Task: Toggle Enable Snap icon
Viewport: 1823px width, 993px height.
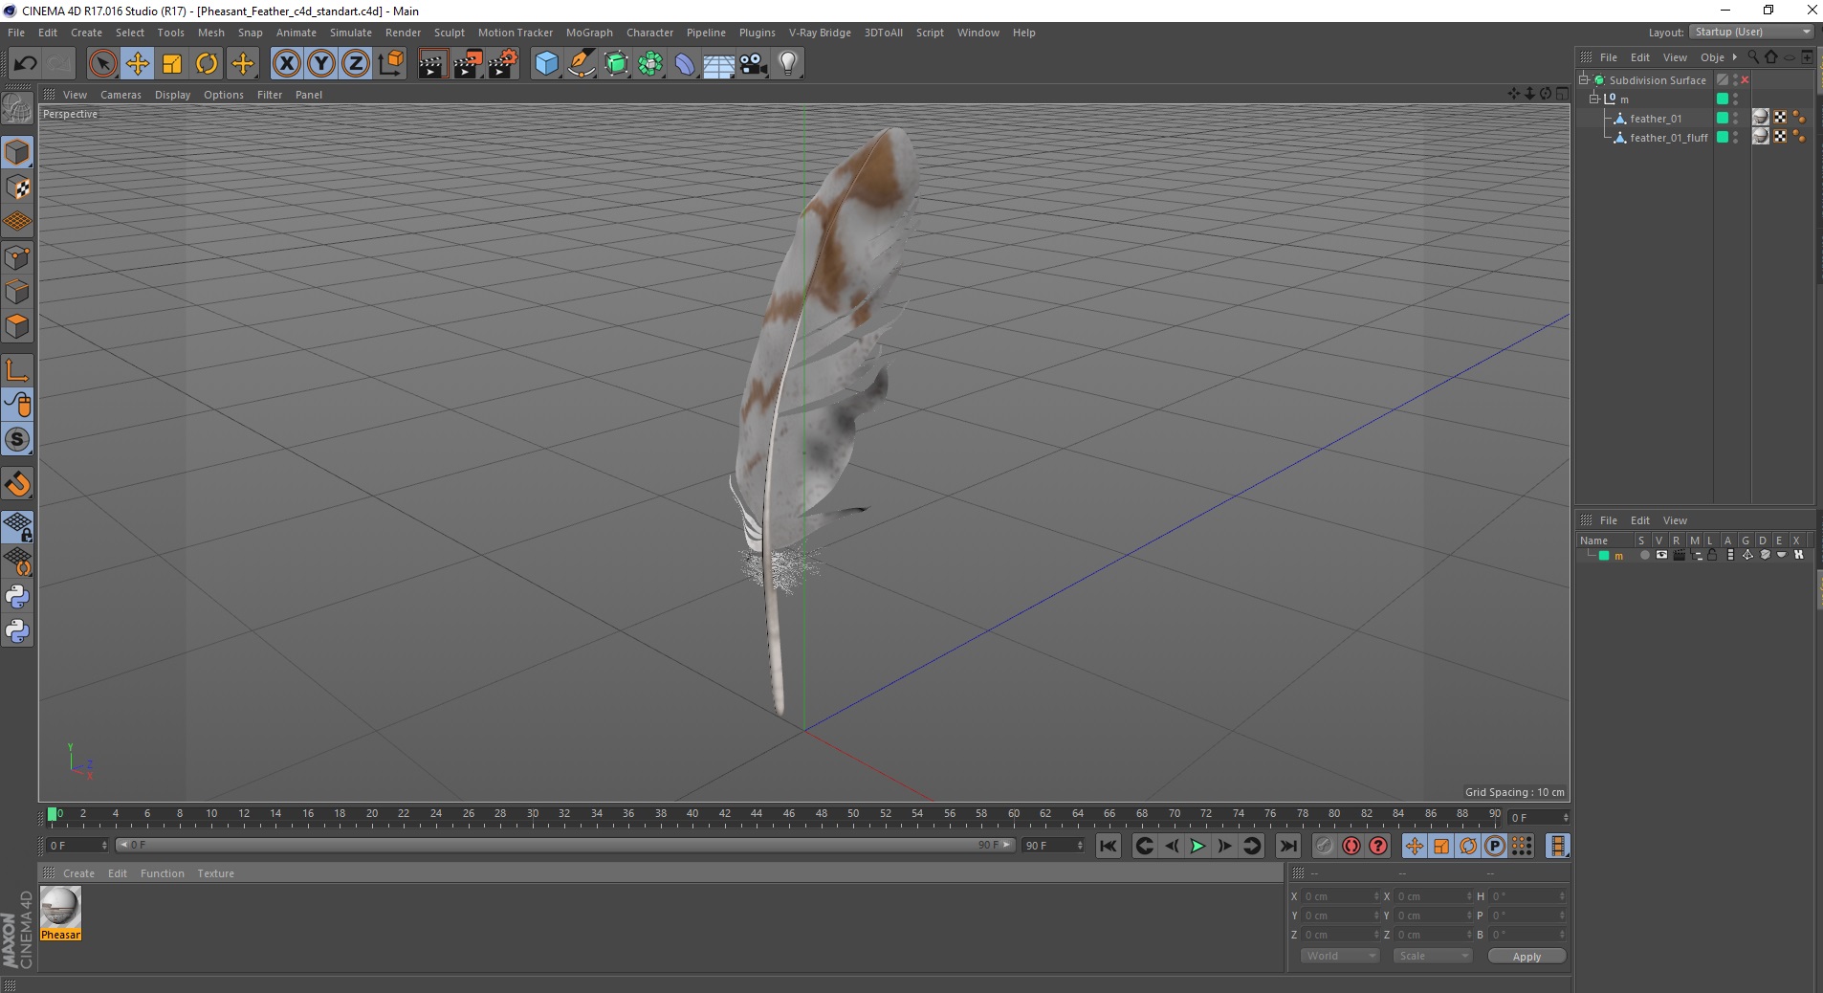Action: [x=17, y=484]
